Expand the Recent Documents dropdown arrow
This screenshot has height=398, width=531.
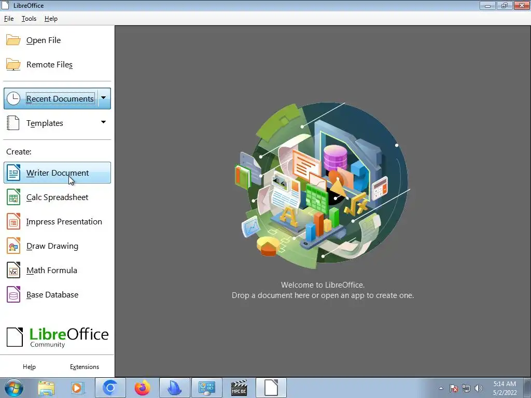[x=104, y=98]
